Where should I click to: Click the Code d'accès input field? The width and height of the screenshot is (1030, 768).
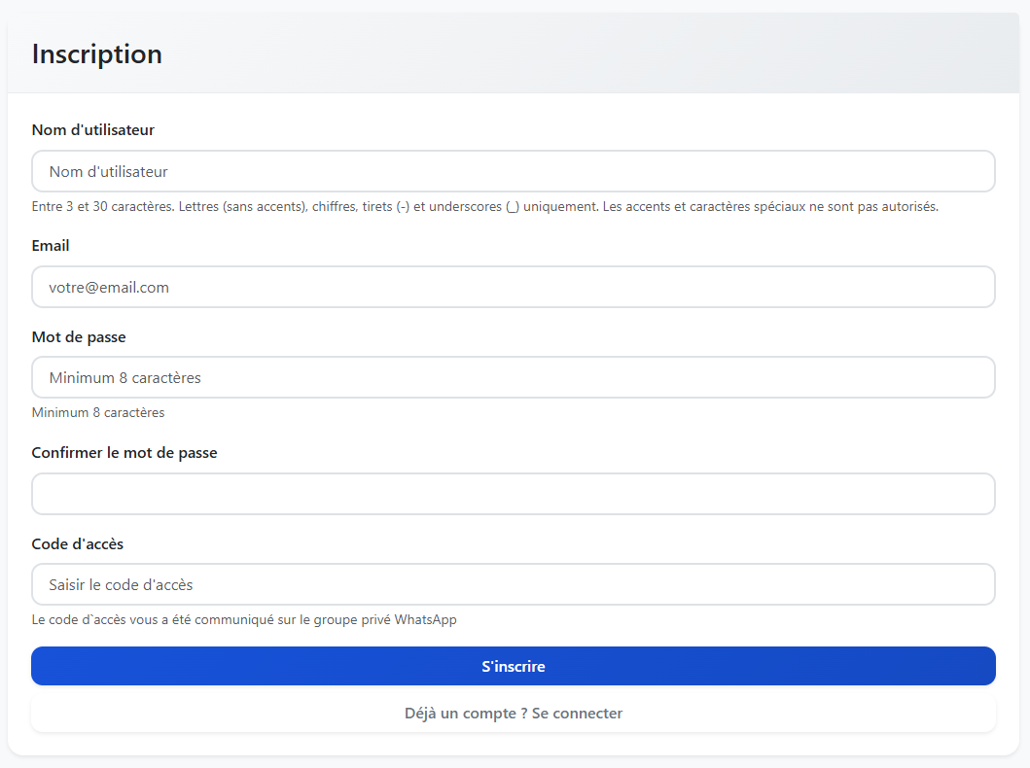click(x=513, y=584)
